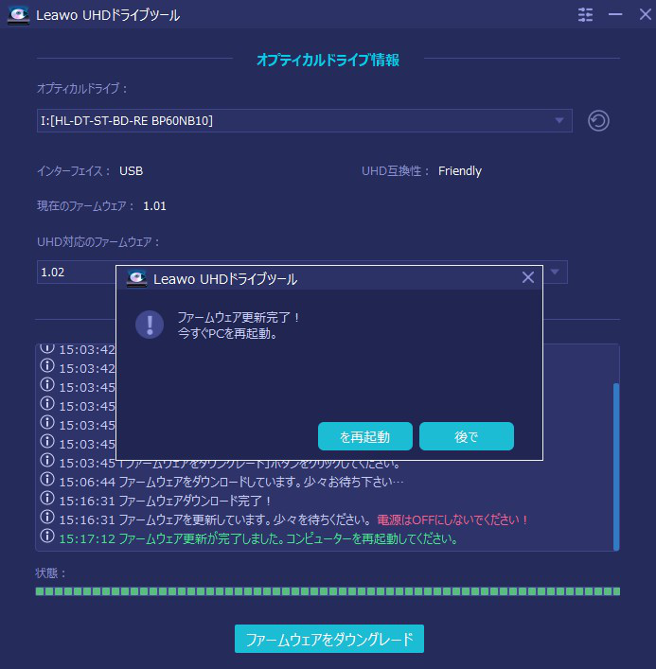Minimize the Leawo UHD drive tool window
Screen dimensions: 656x669
tap(615, 14)
